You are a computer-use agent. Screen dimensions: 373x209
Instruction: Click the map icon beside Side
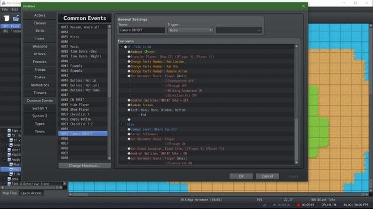pyautogui.click(x=11, y=174)
